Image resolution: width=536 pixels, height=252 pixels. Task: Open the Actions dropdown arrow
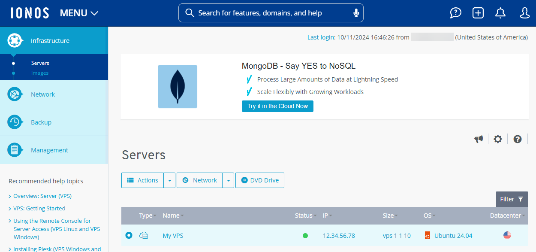coord(170,180)
